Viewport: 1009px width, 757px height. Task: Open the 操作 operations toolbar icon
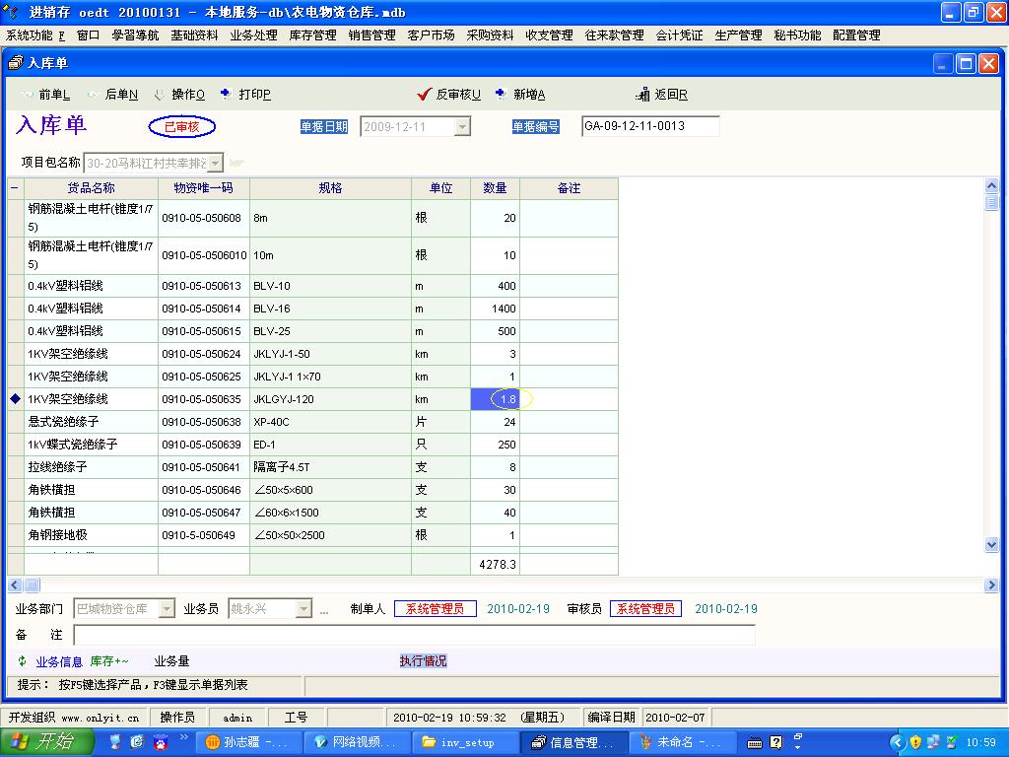tap(160, 95)
